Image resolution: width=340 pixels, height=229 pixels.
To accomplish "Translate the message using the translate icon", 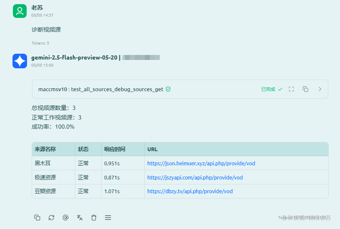I will (x=79, y=217).
